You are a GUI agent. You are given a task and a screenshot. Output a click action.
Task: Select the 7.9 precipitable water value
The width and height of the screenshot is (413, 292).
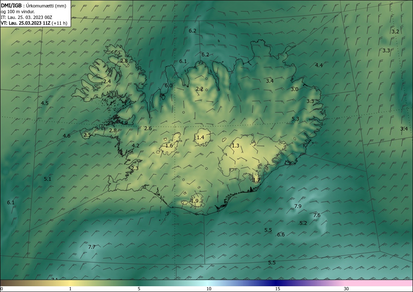pos(298,206)
